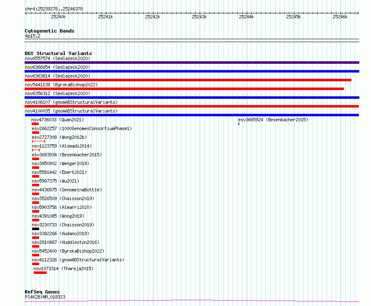371x306 pixels.
Task: Click the 25243k ruler tick label
Action: coord(199,17)
